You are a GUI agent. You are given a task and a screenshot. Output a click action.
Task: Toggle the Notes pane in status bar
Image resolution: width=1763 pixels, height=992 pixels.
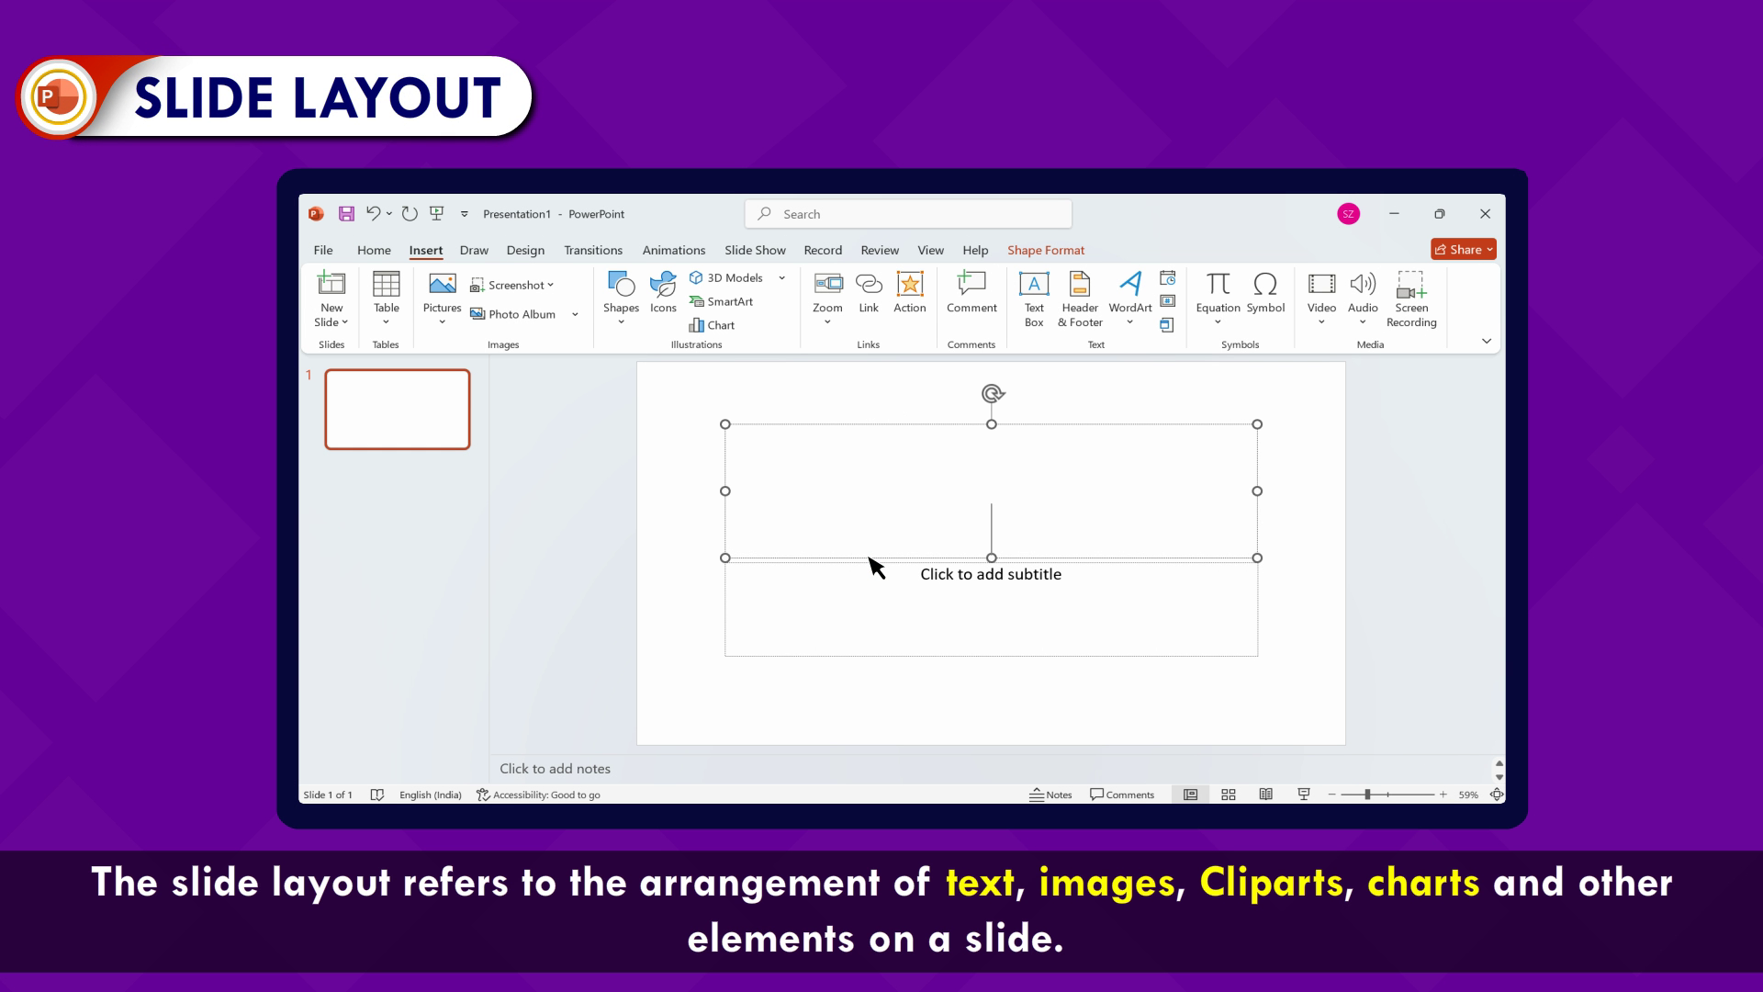(1050, 795)
